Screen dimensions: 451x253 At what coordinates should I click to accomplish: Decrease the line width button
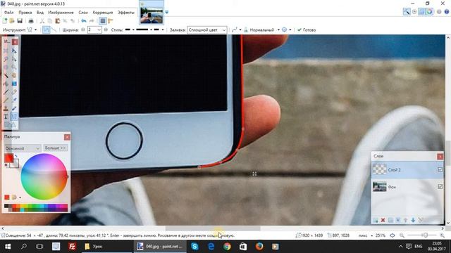[x=83, y=30]
